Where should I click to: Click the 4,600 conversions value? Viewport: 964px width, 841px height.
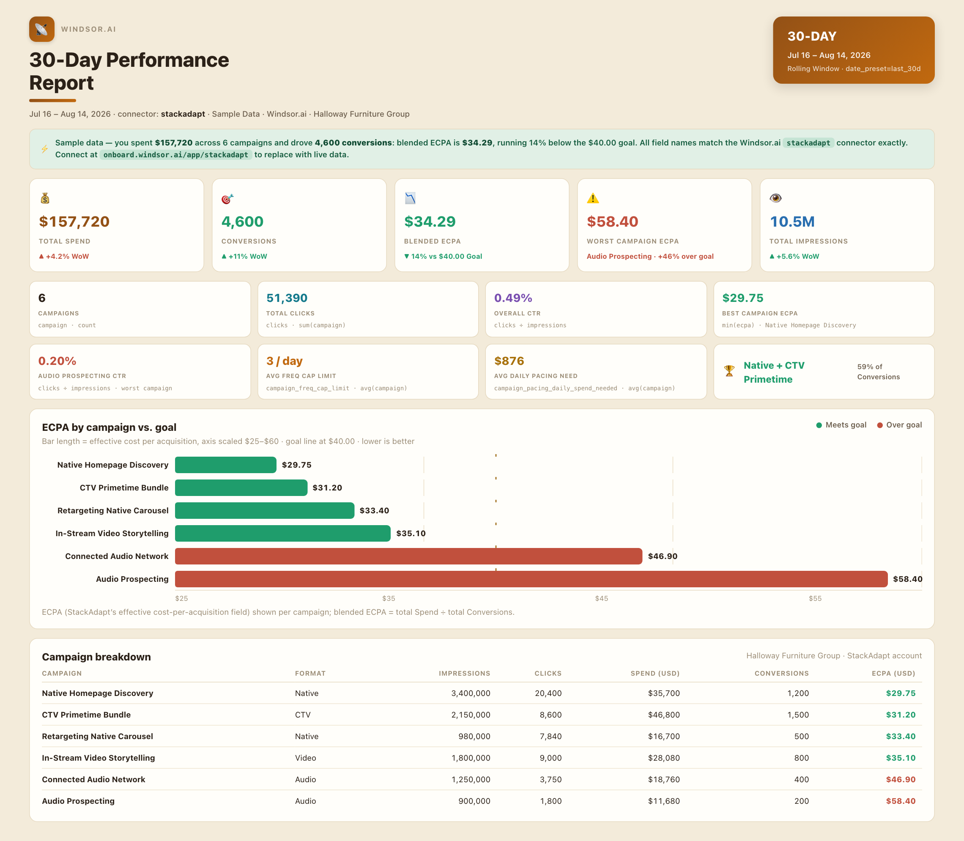[x=243, y=222]
